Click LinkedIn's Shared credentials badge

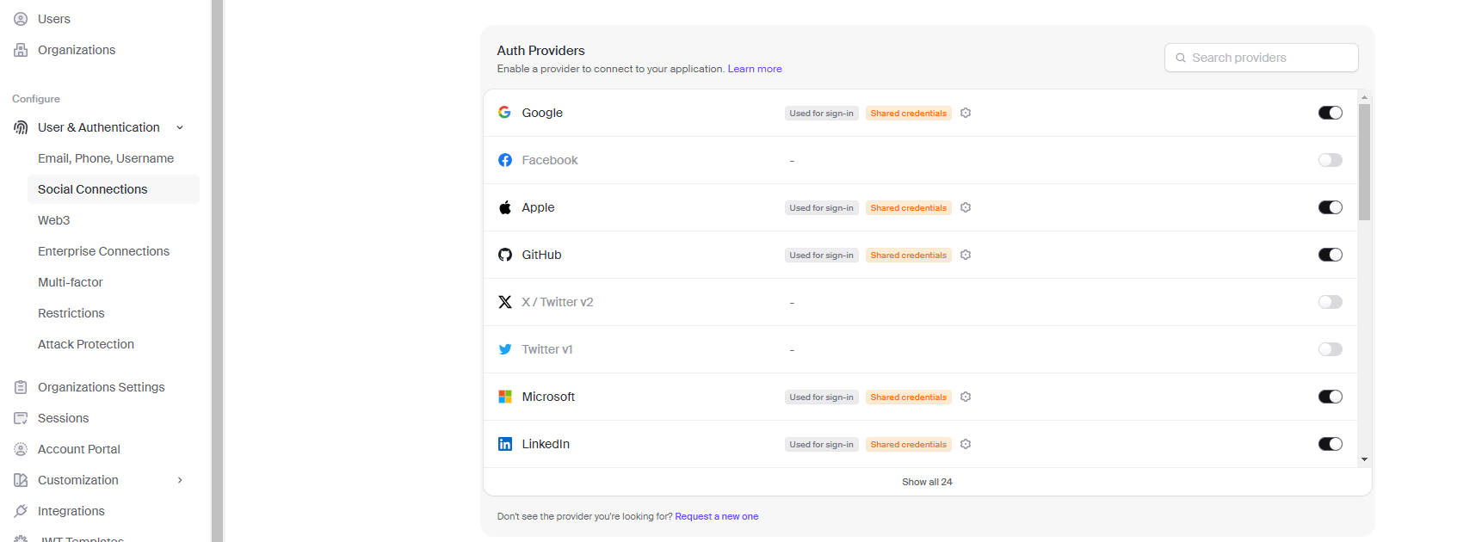[x=909, y=444]
